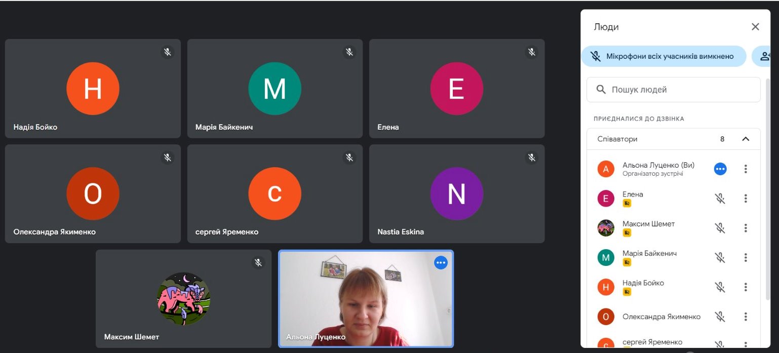The width and height of the screenshot is (779, 353).
Task: Collapse the Співавтори section
Action: [x=746, y=139]
